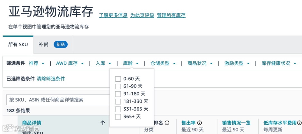
Task: Open the 推荐 filter dropdown
Action: (x=37, y=63)
